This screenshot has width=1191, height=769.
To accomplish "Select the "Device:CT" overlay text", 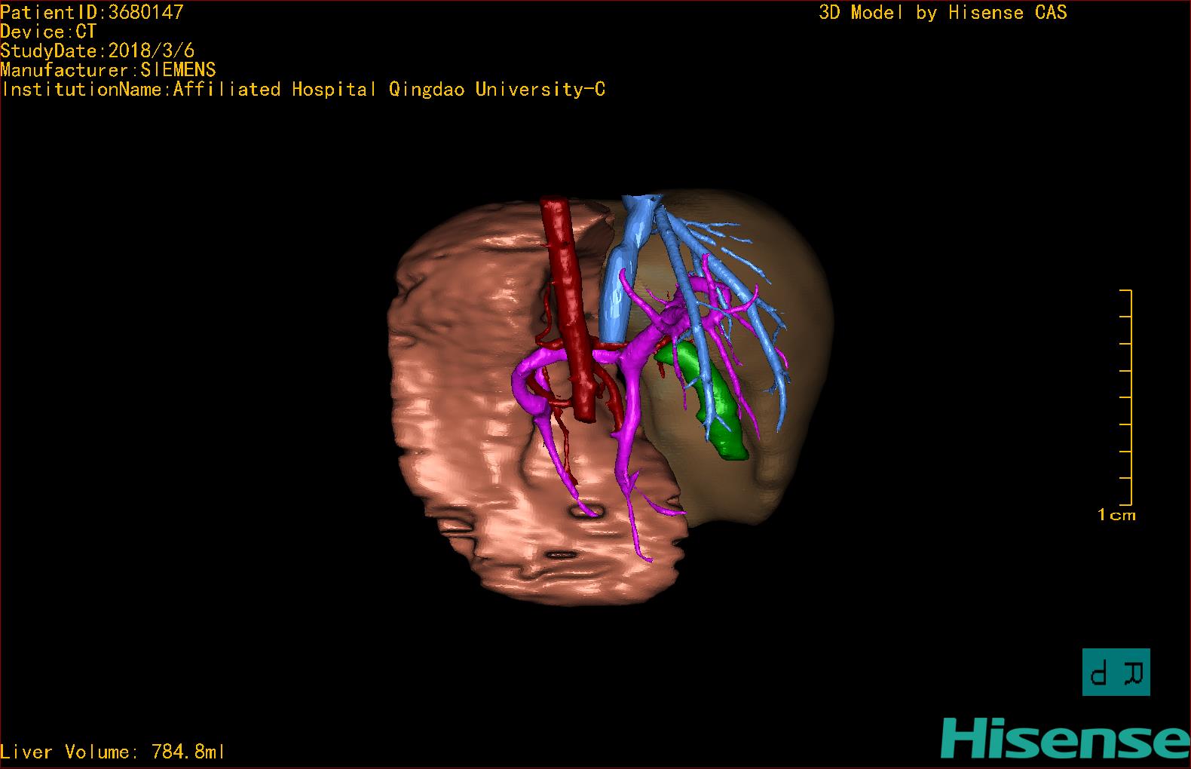I will [x=48, y=32].
